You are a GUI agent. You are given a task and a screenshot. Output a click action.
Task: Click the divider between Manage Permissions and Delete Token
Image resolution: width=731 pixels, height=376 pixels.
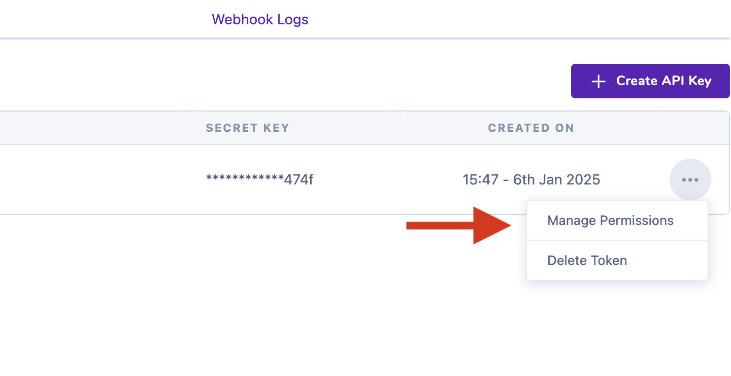tap(617, 240)
